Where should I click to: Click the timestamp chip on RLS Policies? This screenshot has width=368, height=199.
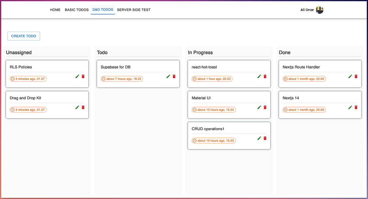[x=28, y=79]
